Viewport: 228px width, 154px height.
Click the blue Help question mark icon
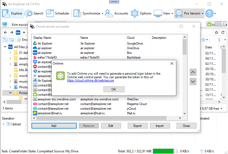tap(209, 13)
